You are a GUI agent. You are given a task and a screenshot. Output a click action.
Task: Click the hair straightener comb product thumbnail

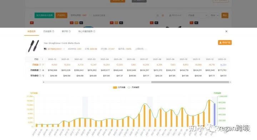(x=34, y=46)
